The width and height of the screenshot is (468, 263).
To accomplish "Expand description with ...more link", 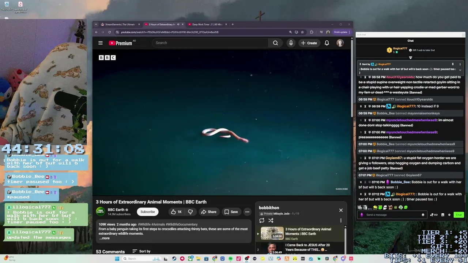I will pos(104,238).
